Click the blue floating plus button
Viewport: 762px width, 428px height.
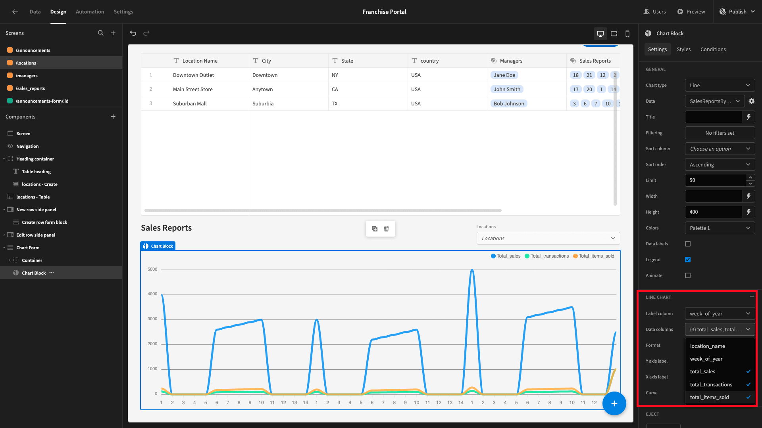point(614,403)
